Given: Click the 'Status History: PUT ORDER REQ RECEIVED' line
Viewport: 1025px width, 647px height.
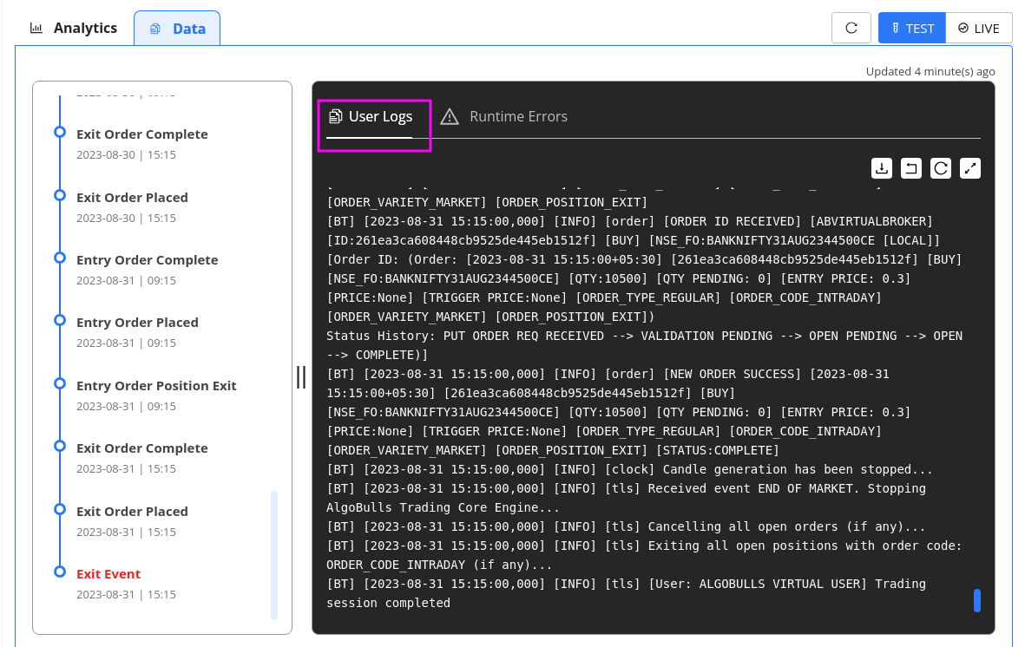Looking at the screenshot, I should (645, 345).
